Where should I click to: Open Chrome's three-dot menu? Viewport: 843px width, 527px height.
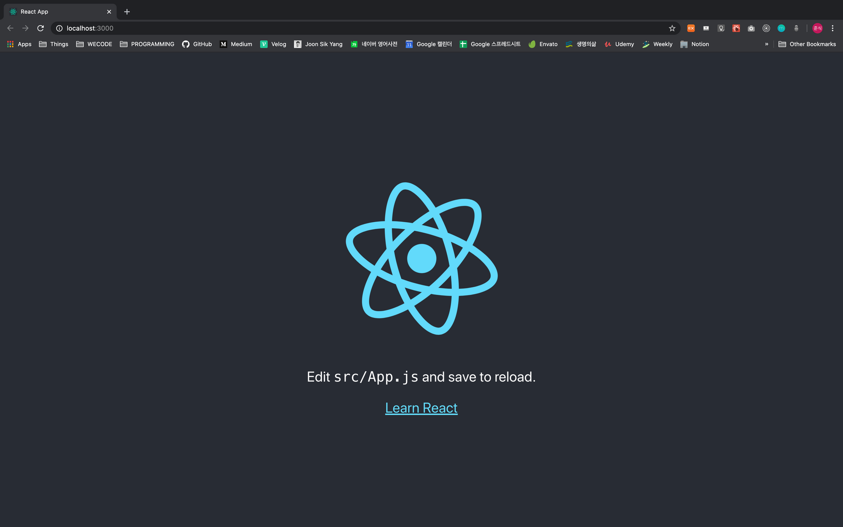[832, 28]
